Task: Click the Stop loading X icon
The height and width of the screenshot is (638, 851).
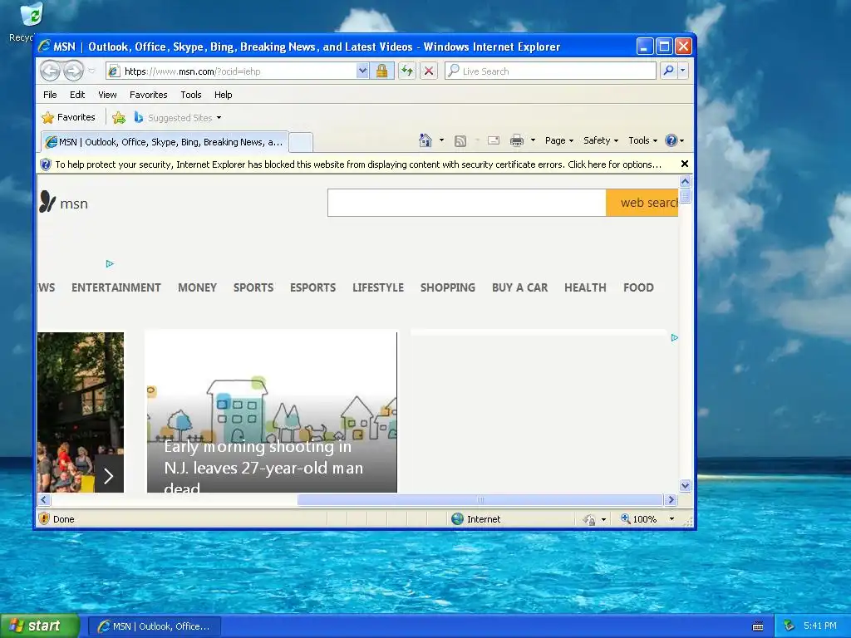Action: pyautogui.click(x=429, y=71)
